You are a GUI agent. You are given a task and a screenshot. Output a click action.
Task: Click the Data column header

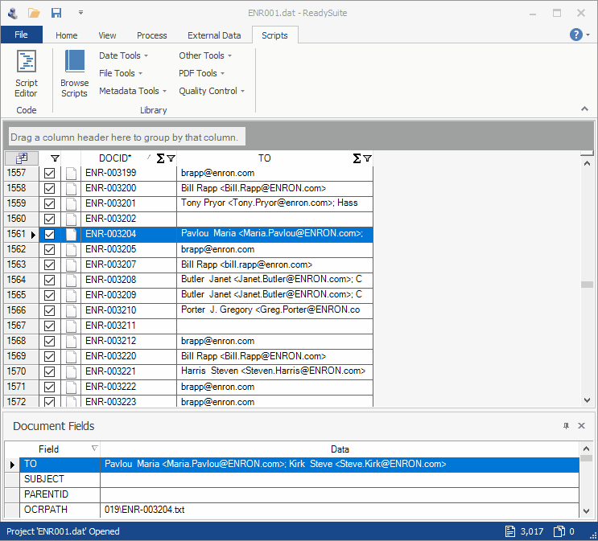pyautogui.click(x=340, y=449)
